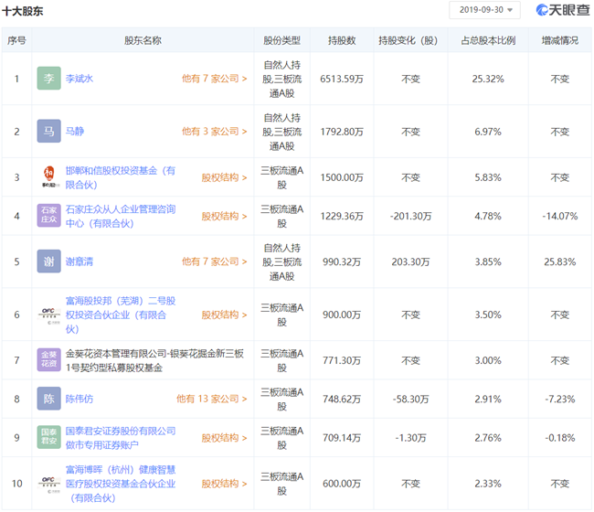The width and height of the screenshot is (594, 512).
Task: Open the 2019-09-30 date dropdown
Action: pos(484,10)
